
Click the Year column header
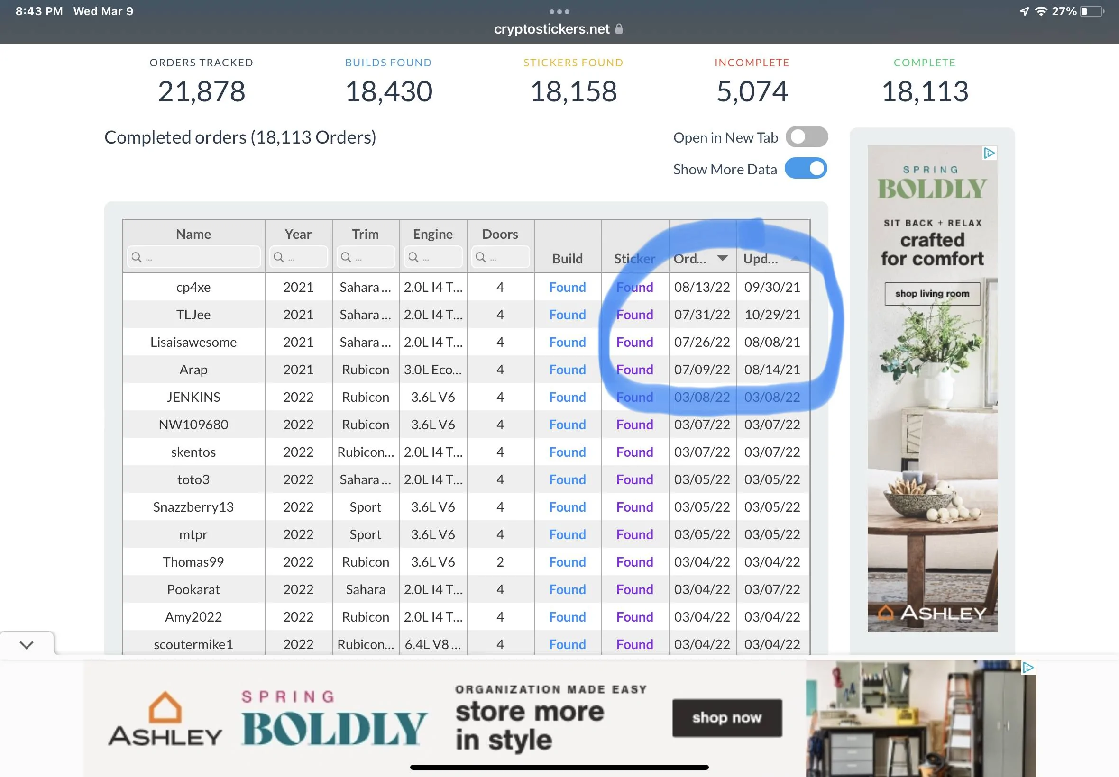298,234
